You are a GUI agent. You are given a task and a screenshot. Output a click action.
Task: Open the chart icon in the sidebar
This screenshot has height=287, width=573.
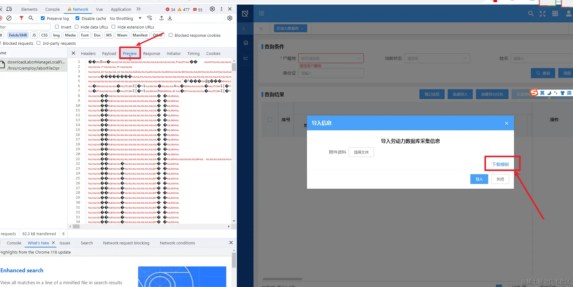click(246, 58)
